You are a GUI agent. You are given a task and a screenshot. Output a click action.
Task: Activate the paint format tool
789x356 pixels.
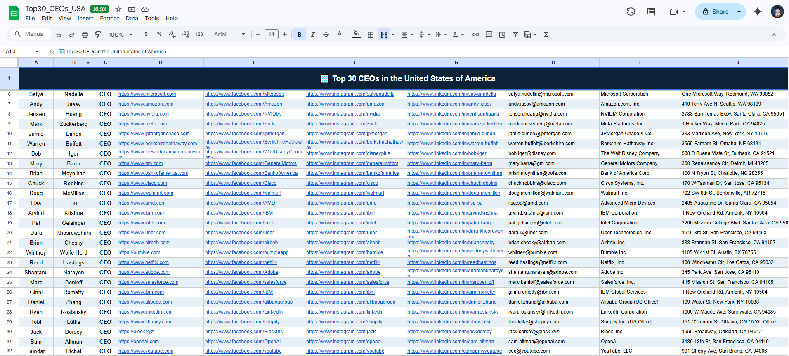[x=98, y=35]
